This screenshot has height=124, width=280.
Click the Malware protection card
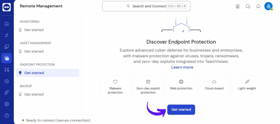coord(115,87)
